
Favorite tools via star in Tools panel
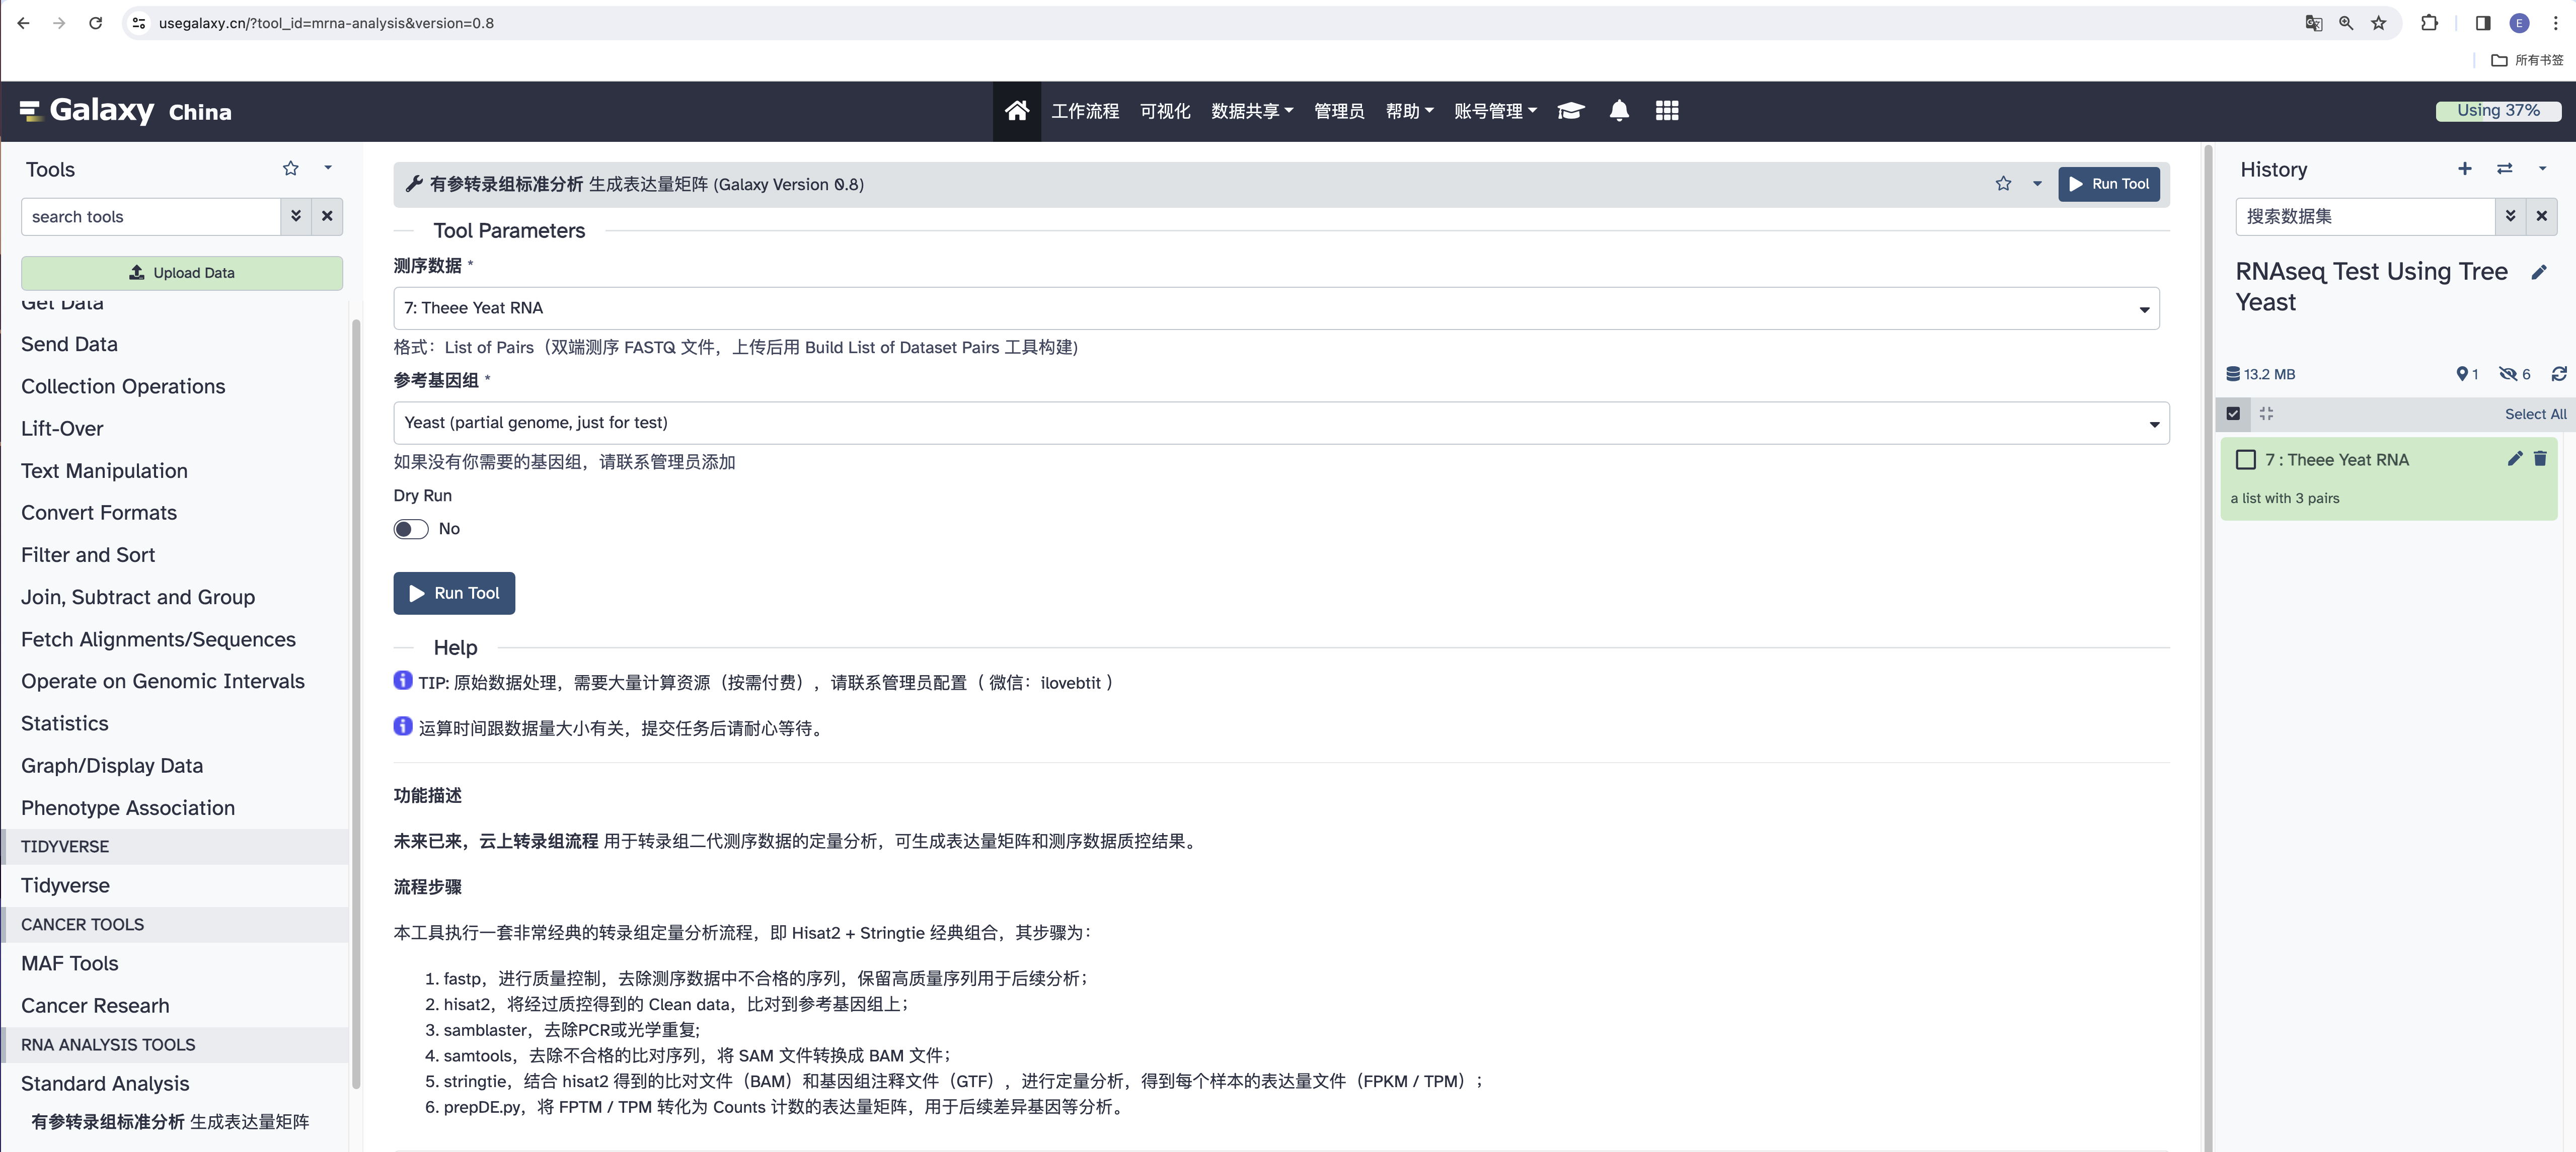tap(291, 169)
